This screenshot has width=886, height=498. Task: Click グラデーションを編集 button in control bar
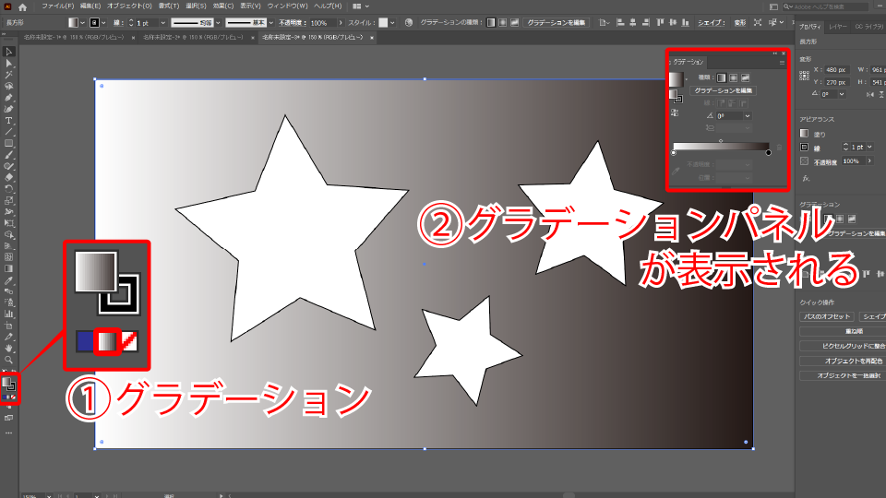pos(556,22)
